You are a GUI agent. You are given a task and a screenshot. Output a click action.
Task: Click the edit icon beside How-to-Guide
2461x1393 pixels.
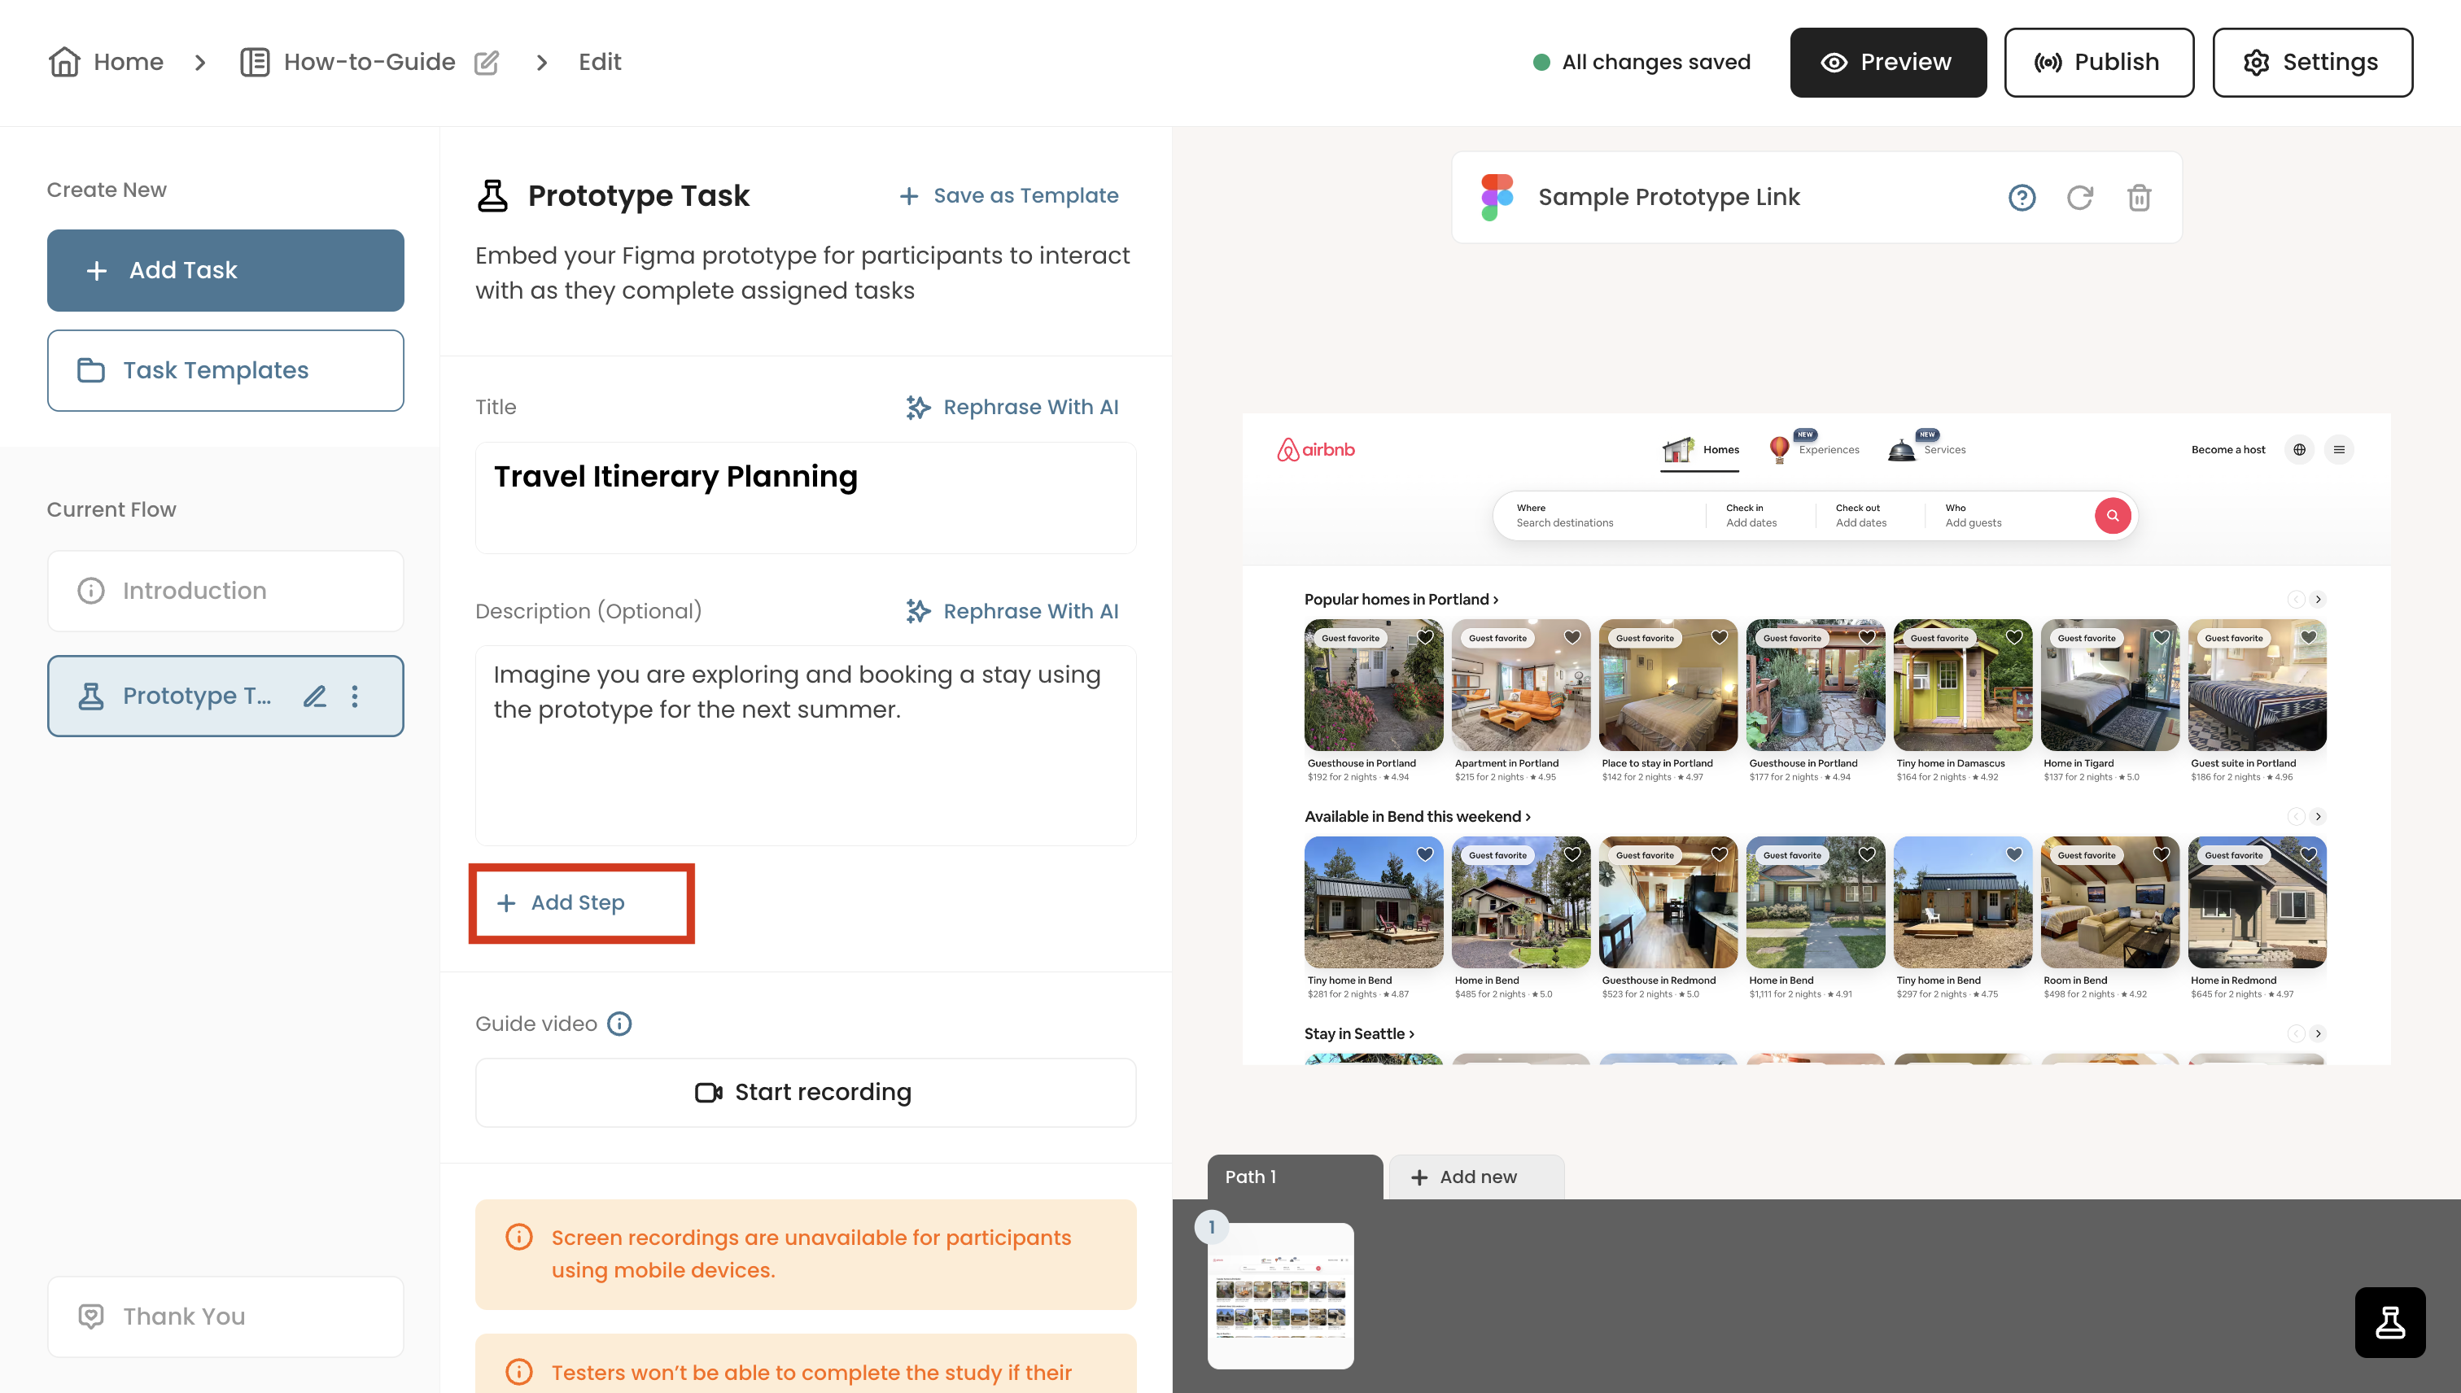point(487,63)
